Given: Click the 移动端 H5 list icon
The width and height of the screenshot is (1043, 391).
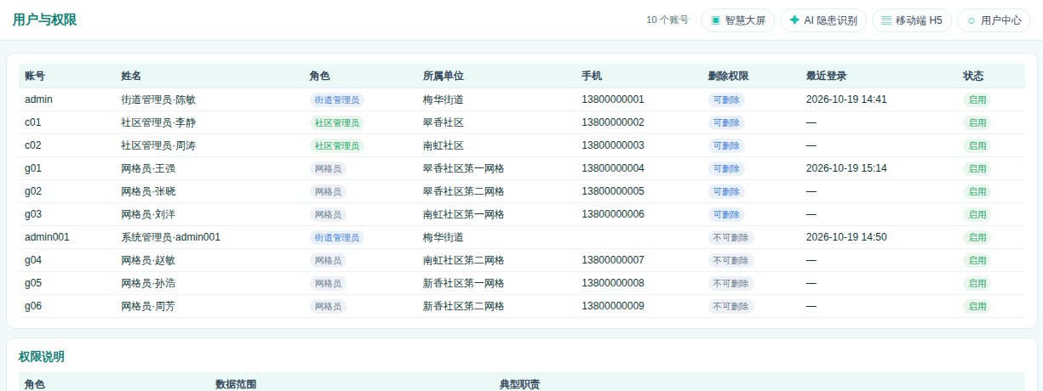Looking at the screenshot, I should [x=886, y=20].
